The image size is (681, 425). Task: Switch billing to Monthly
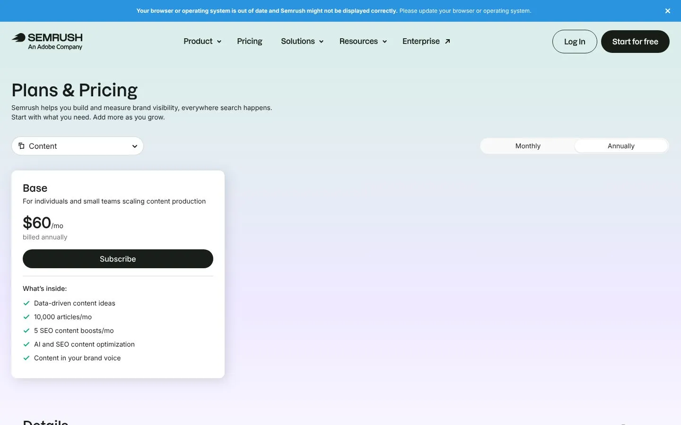(x=528, y=146)
